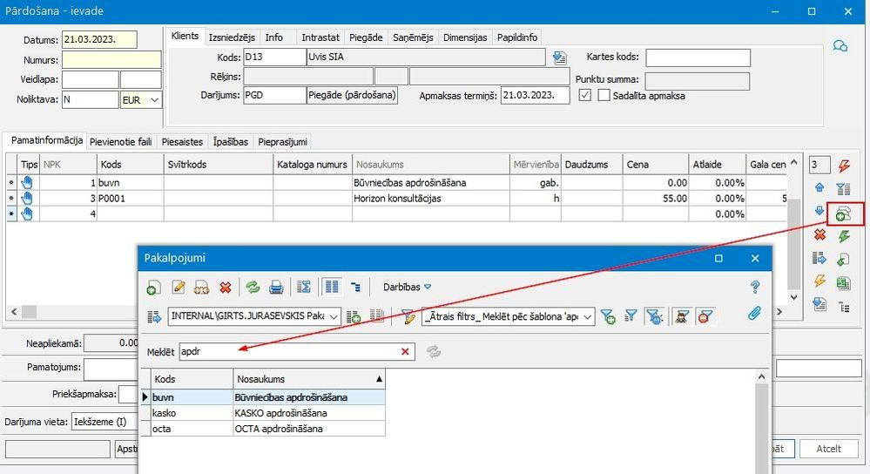
Task: Click the Excel export icon in side panel
Action: tap(844, 283)
